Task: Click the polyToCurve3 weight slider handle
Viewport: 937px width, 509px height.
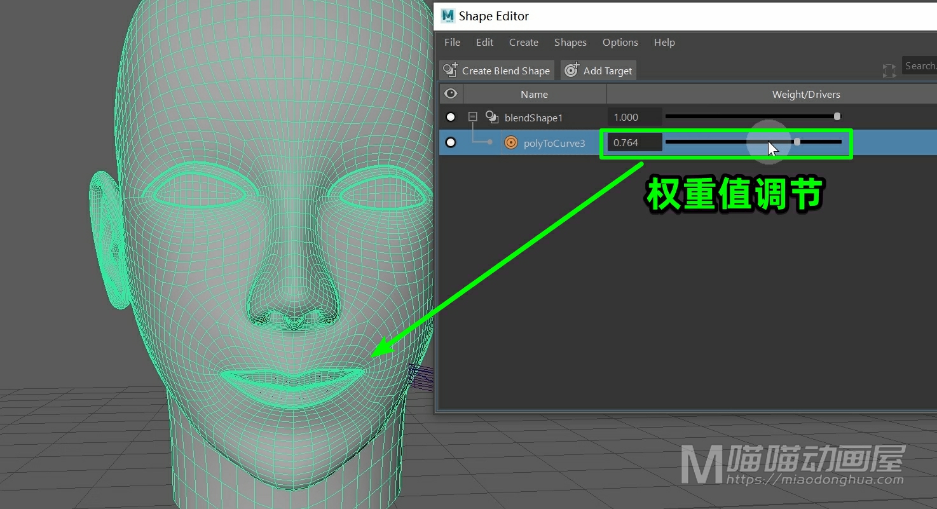Action: coord(797,142)
